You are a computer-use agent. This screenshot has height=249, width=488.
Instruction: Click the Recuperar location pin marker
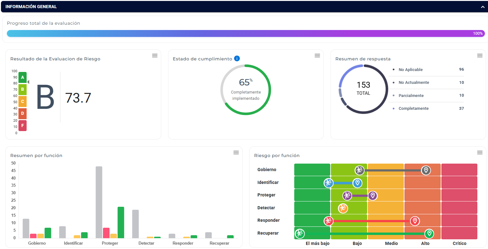click(x=429, y=233)
